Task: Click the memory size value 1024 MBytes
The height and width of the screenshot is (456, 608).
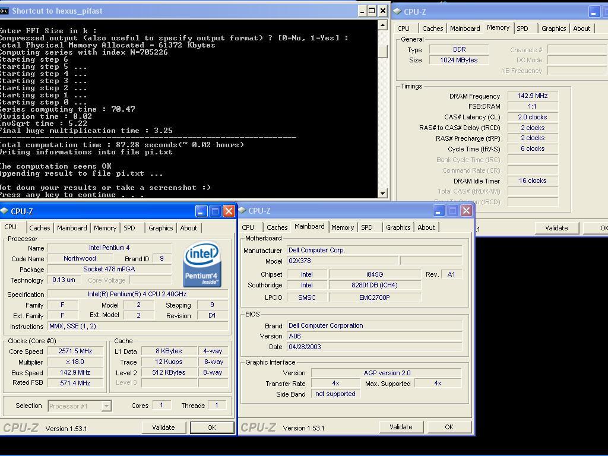Action: click(x=459, y=60)
